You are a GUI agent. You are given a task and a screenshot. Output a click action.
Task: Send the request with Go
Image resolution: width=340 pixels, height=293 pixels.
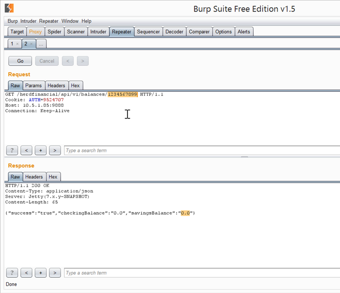pos(20,61)
